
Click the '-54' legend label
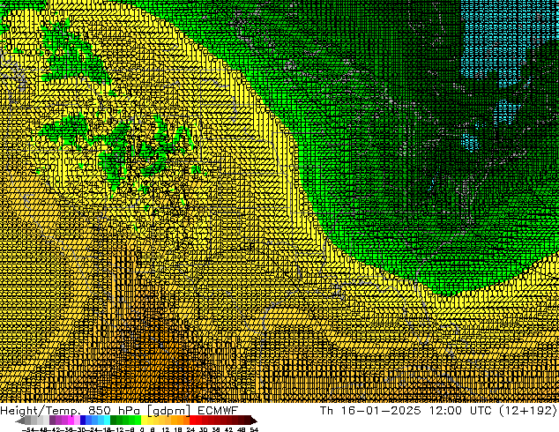click(x=28, y=430)
